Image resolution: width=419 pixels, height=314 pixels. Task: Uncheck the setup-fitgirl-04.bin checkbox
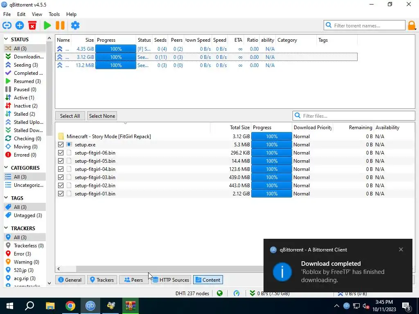61,169
